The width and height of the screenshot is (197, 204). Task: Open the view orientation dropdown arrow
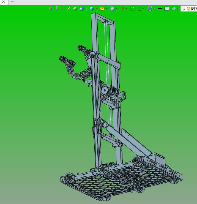pos(96,9)
